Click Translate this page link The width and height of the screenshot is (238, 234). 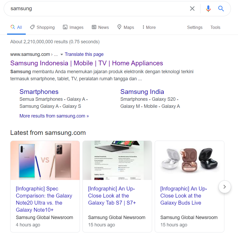pyautogui.click(x=84, y=54)
